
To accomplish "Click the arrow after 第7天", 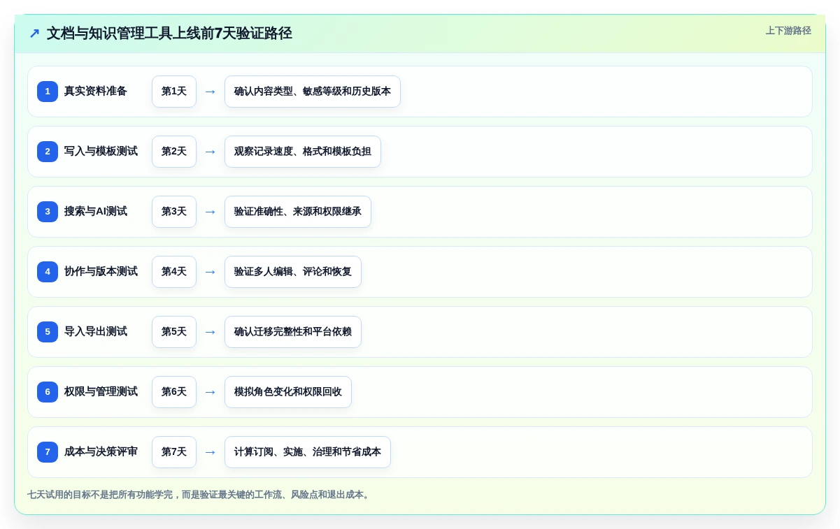I will (x=211, y=452).
